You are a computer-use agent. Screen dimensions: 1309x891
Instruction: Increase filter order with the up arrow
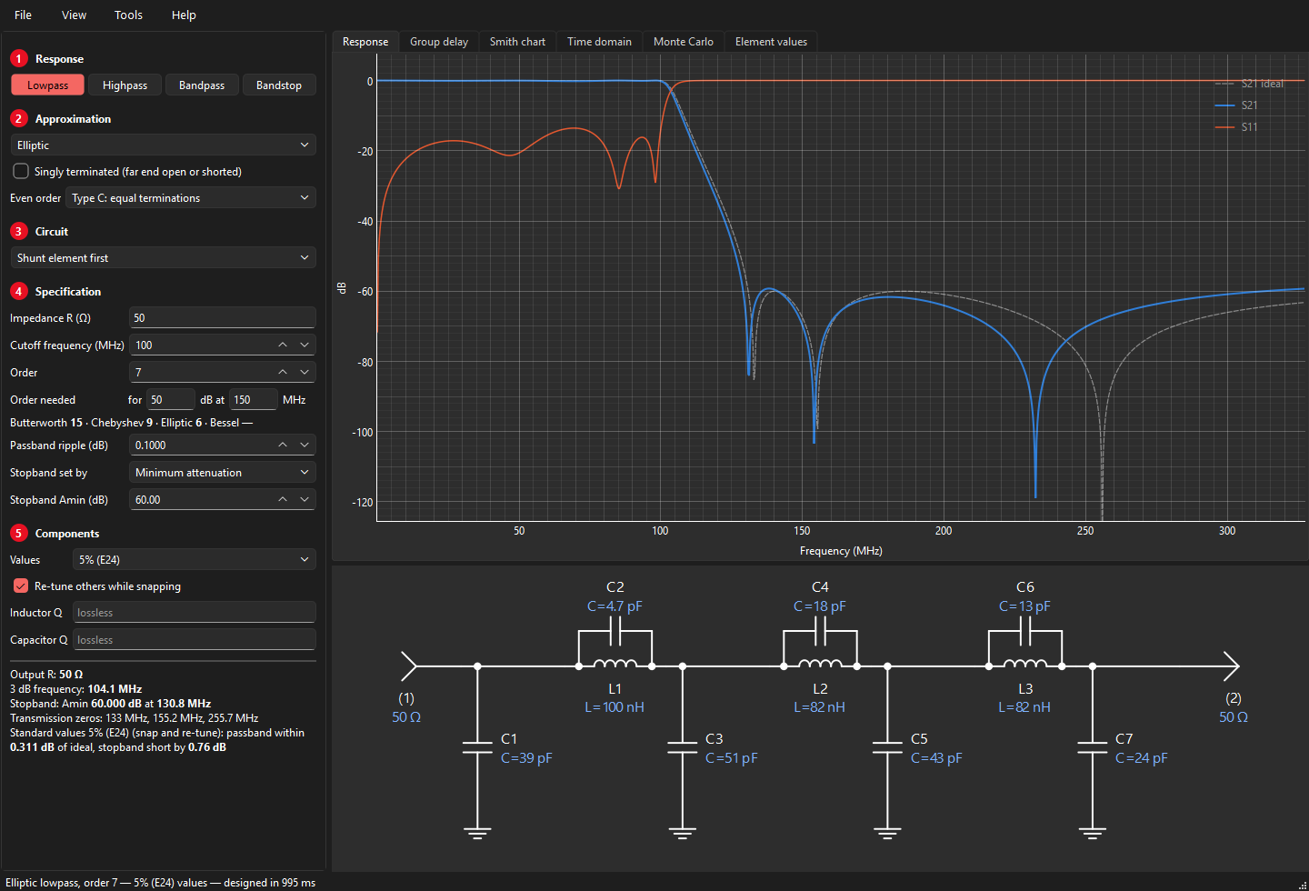283,373
